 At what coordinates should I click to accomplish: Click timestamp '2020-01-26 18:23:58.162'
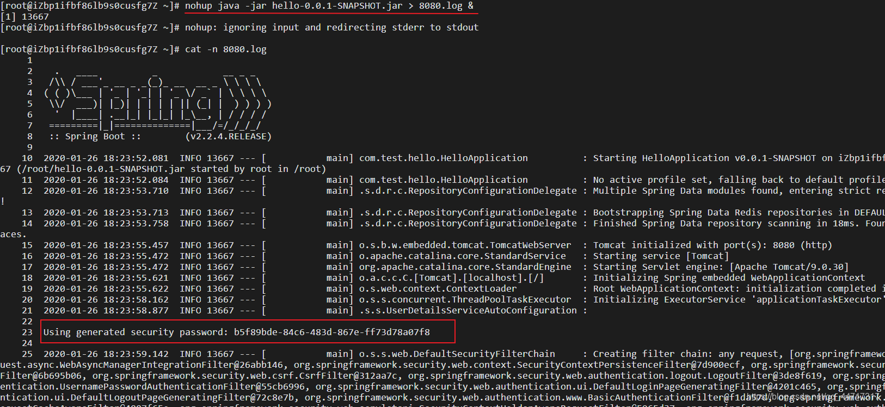106,299
